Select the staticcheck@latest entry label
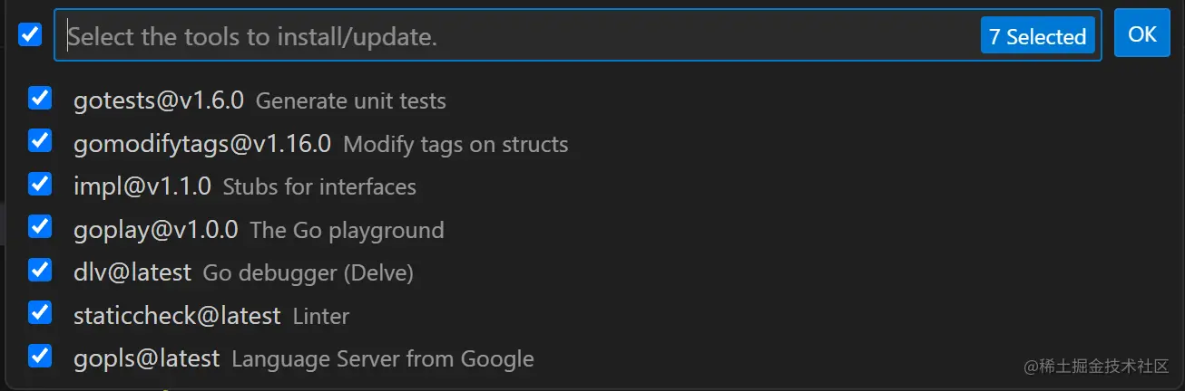 177,315
